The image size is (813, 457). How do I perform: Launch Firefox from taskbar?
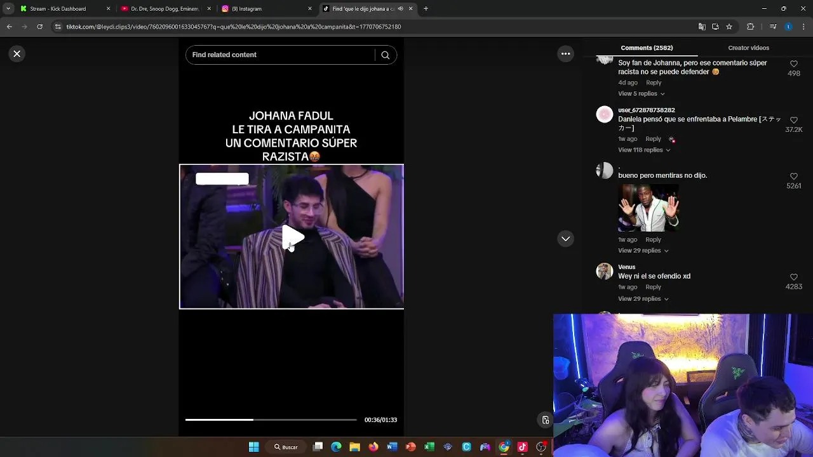373,447
